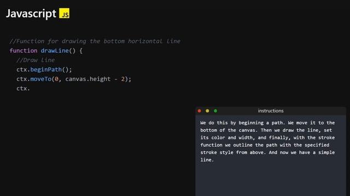
Task: Click the moveTo method call
Action: point(41,79)
